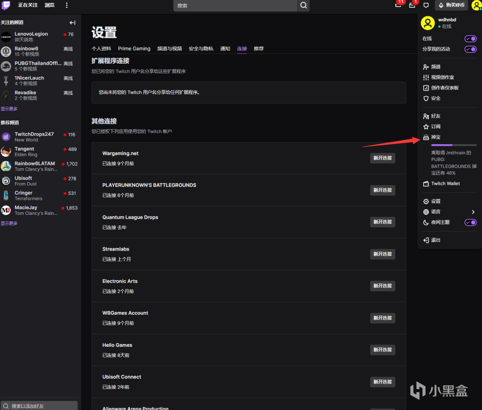Switch to 安全与隐私 tab

(201, 48)
